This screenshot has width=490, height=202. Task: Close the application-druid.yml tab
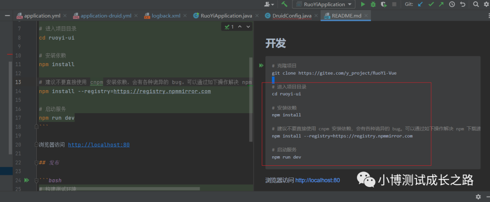tap(137, 15)
